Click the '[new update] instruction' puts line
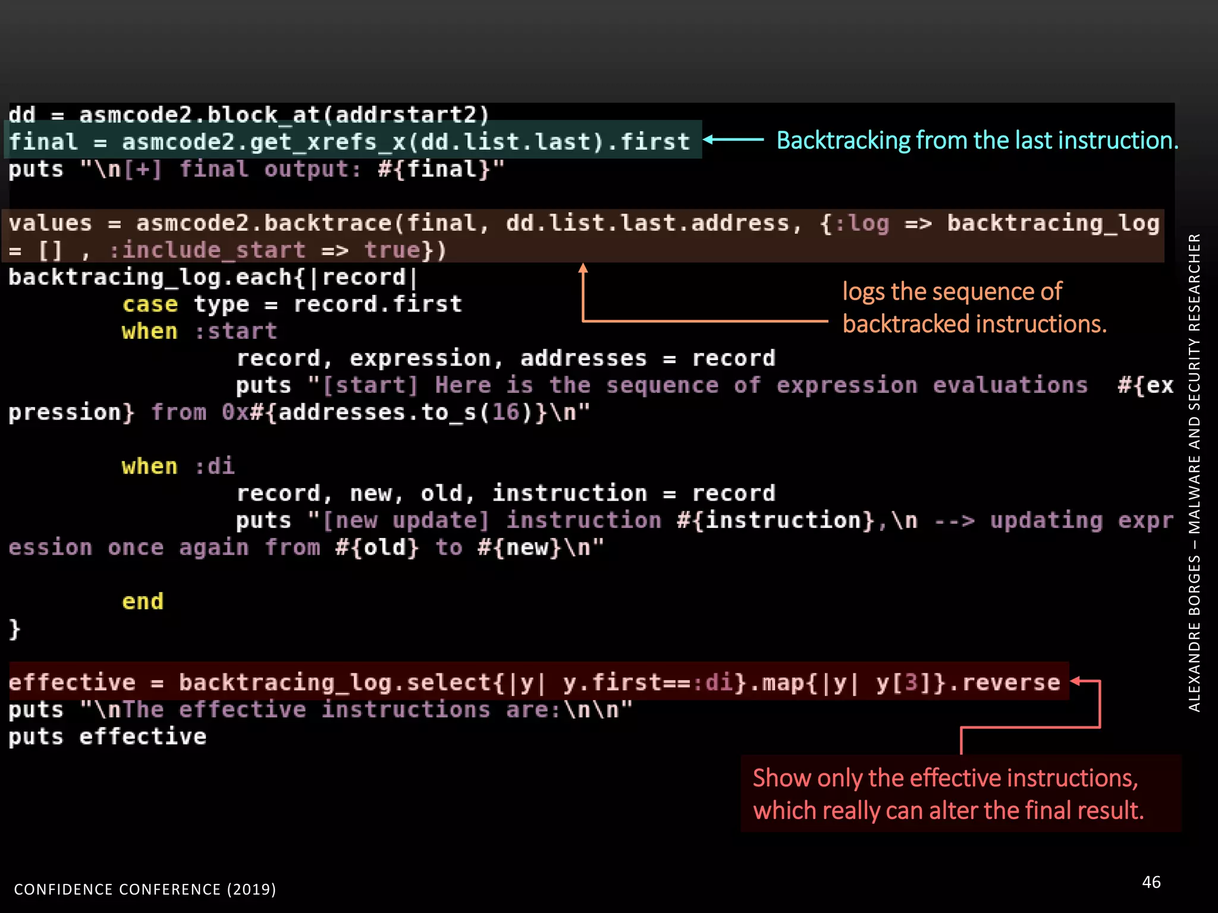The width and height of the screenshot is (1218, 913). point(705,521)
